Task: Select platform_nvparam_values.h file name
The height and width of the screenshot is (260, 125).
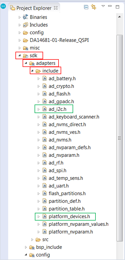Action: [78, 224]
